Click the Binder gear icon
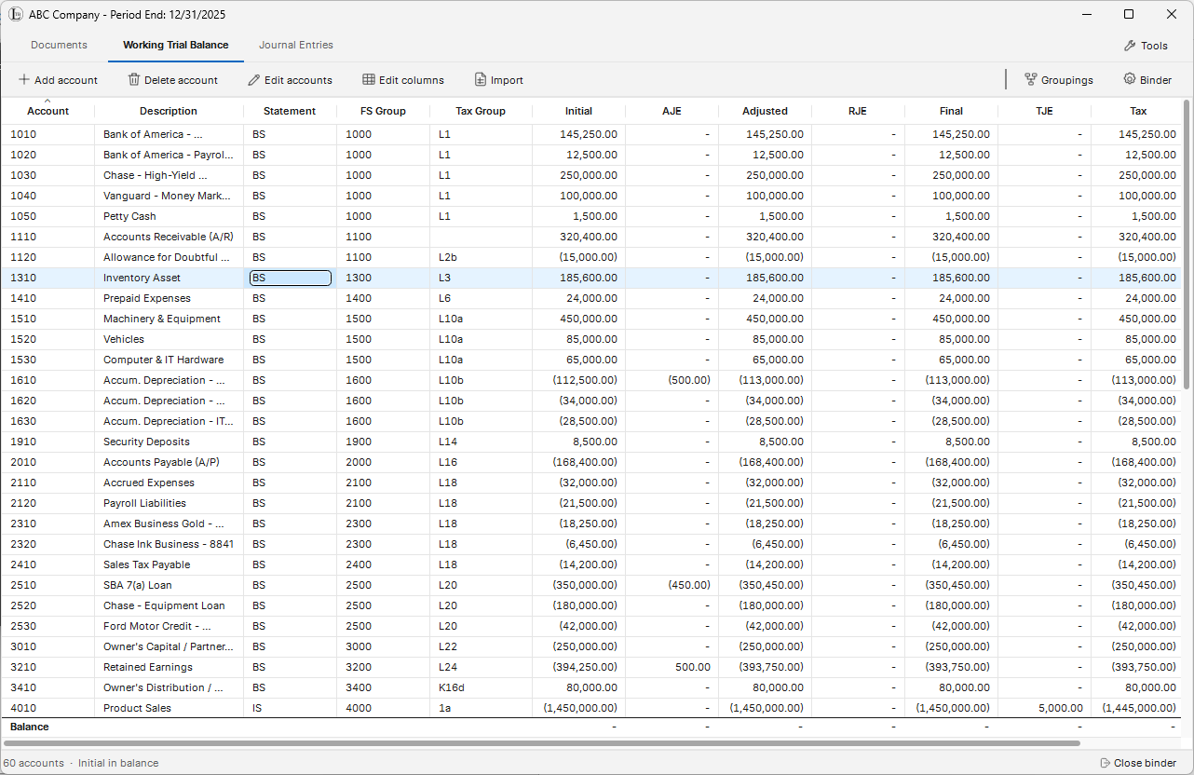 click(1130, 79)
